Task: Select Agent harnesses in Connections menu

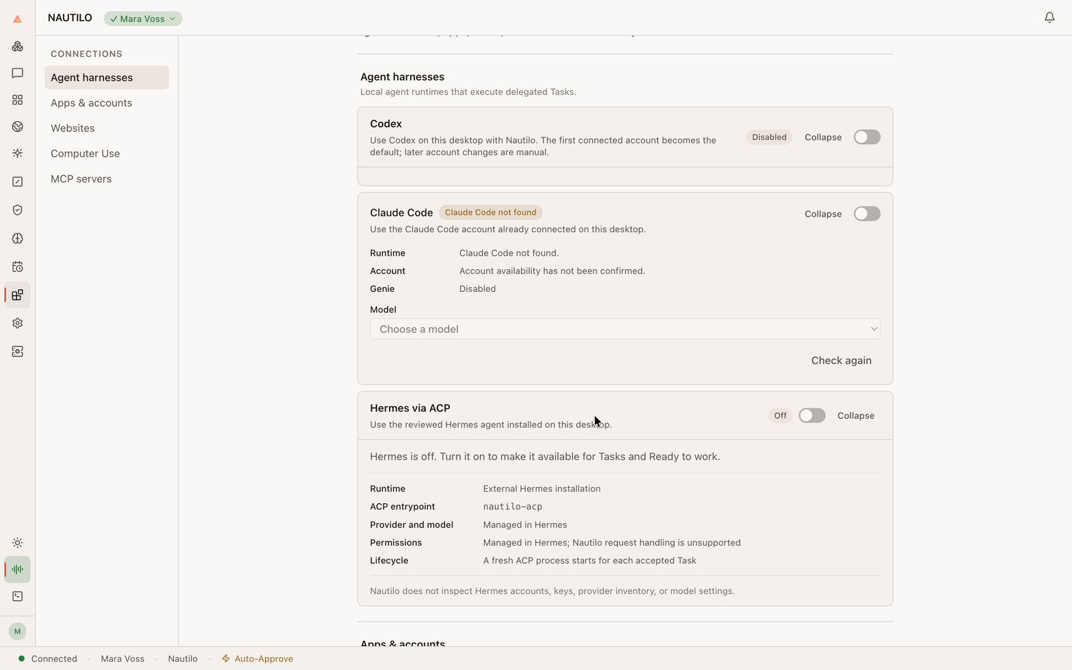Action: point(107,77)
